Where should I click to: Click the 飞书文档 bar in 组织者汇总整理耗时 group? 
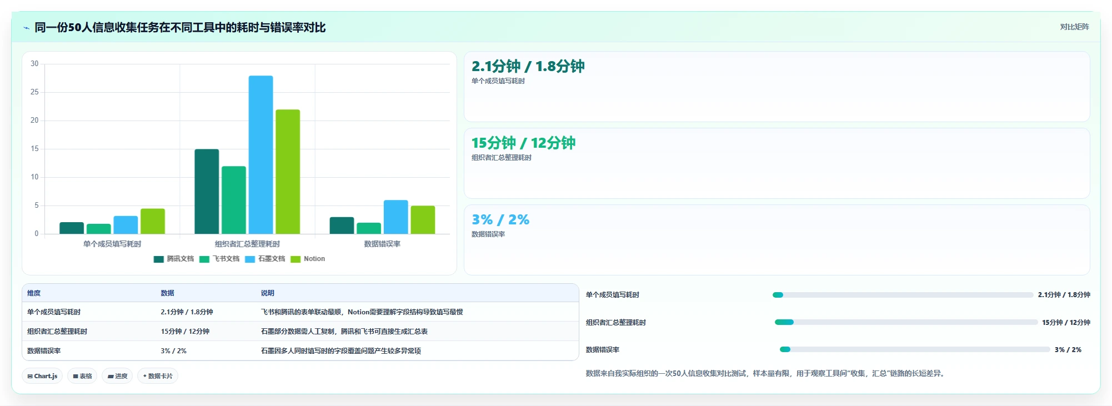coord(234,200)
